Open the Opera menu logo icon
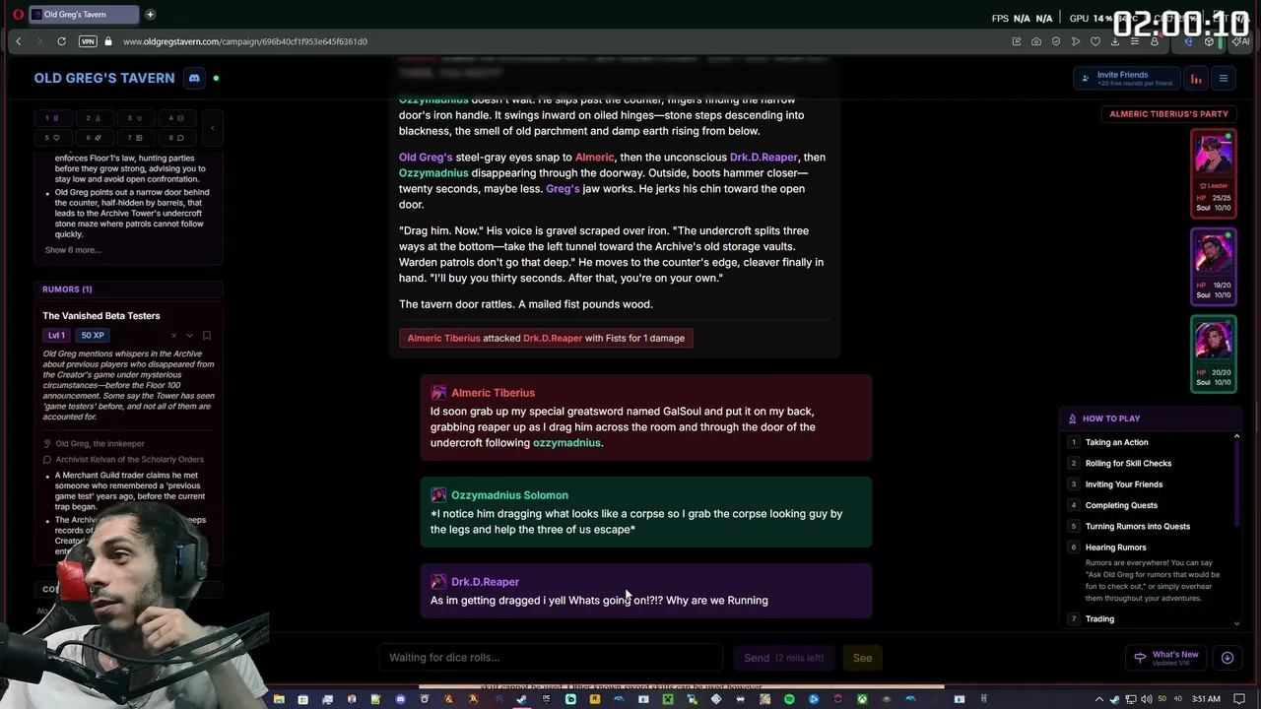Screen dimensions: 1261x709 pos(18,15)
